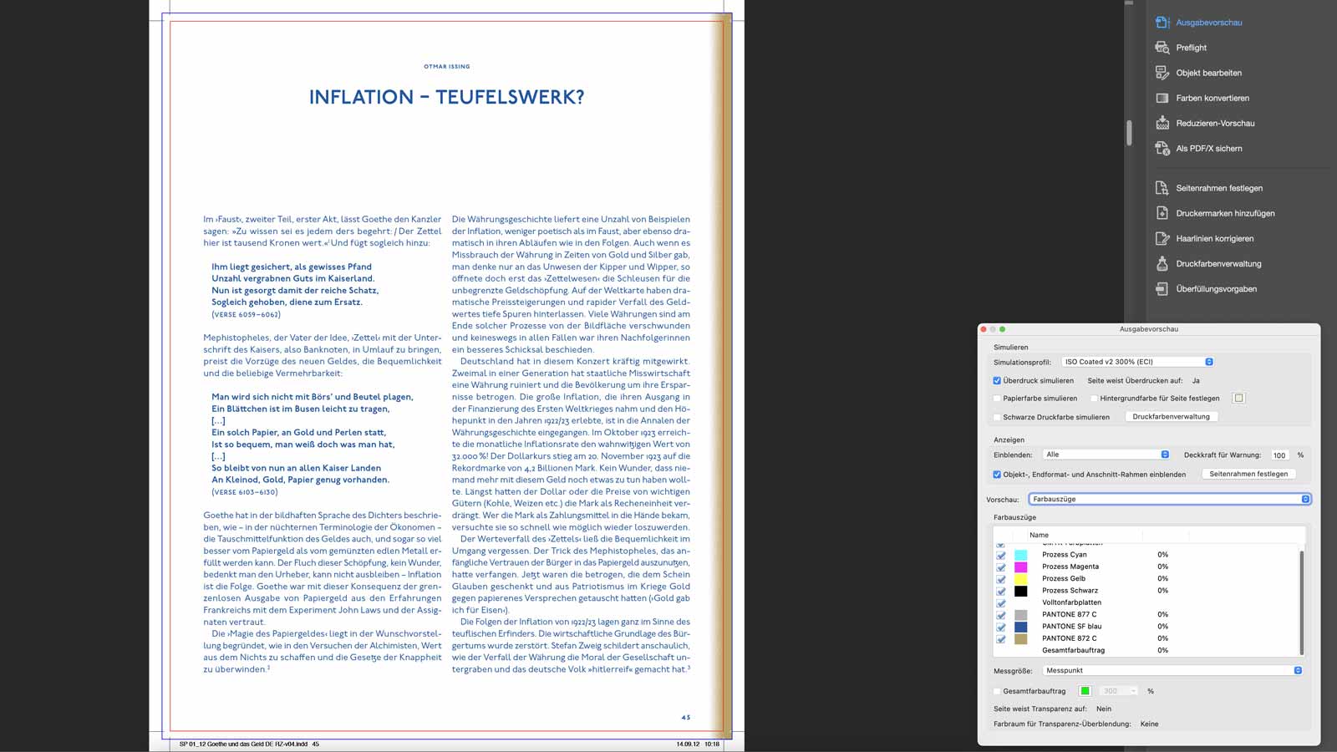The height and width of the screenshot is (752, 1337).
Task: Uncheck the Prozess Cyan plate
Action: (x=1001, y=555)
